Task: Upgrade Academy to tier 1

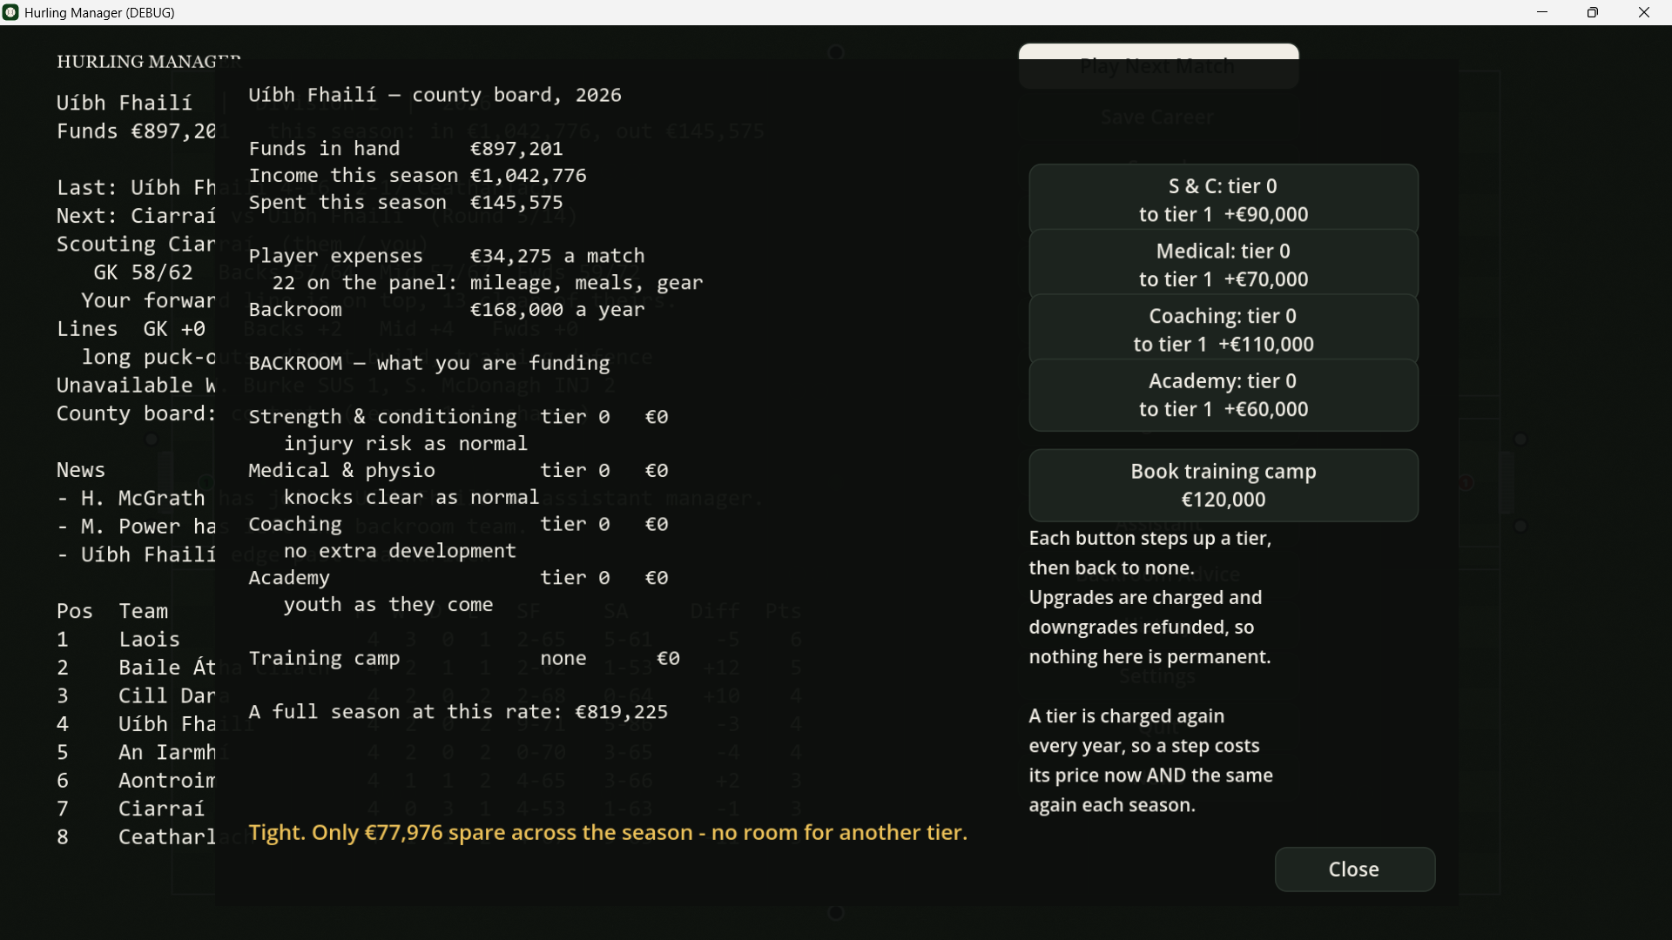Action: pos(1224,395)
